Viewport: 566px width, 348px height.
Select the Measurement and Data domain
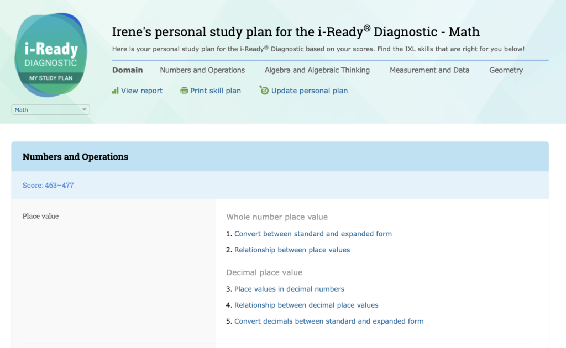[429, 70]
